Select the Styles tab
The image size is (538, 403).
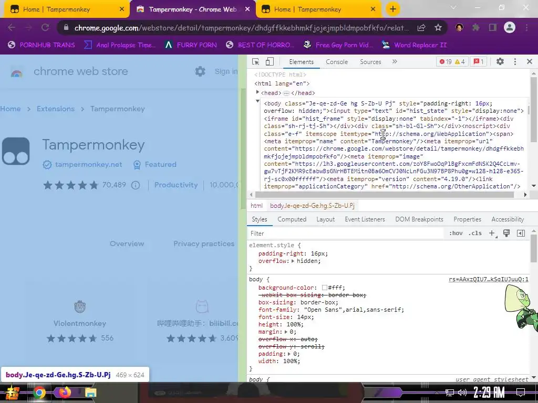pyautogui.click(x=260, y=219)
